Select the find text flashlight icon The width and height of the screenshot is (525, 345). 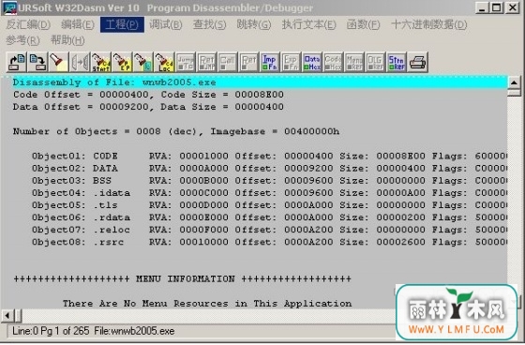58,62
